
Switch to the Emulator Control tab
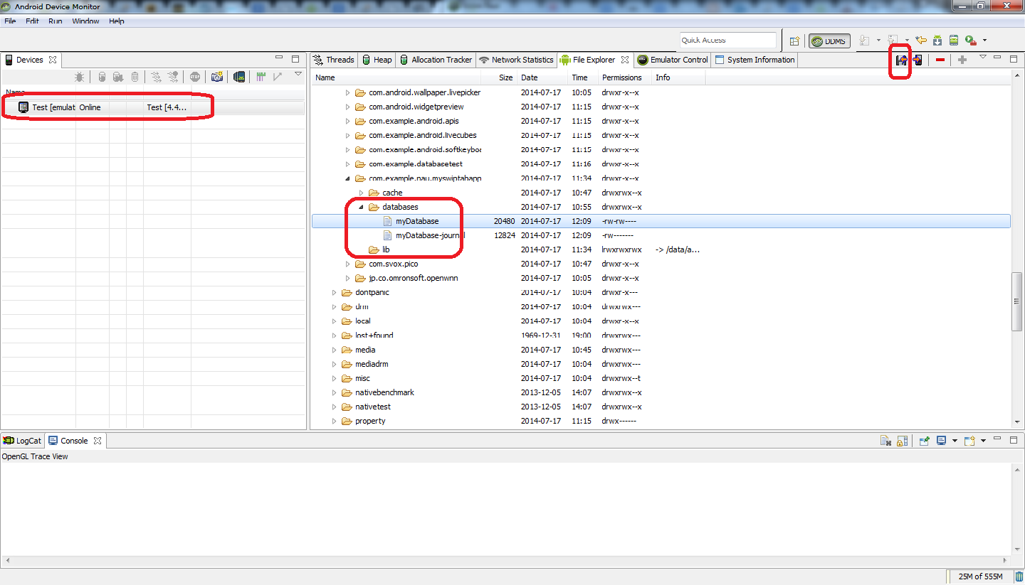(673, 60)
